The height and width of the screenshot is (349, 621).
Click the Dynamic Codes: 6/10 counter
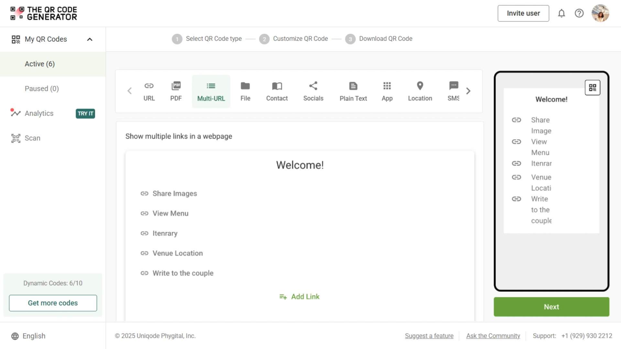53,283
